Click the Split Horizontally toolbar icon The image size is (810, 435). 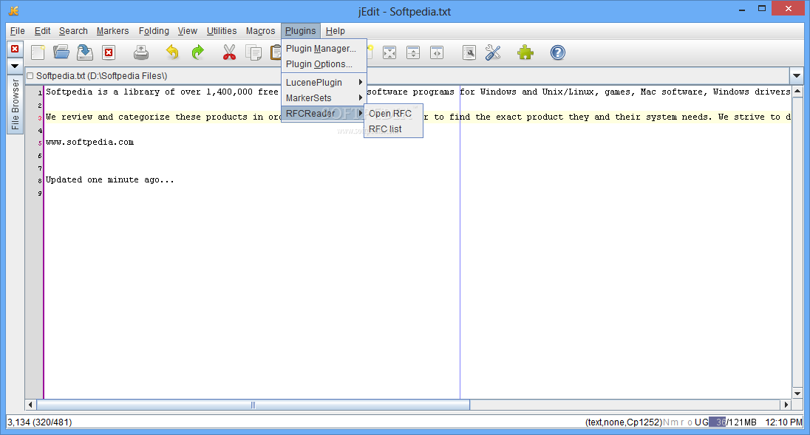[413, 52]
